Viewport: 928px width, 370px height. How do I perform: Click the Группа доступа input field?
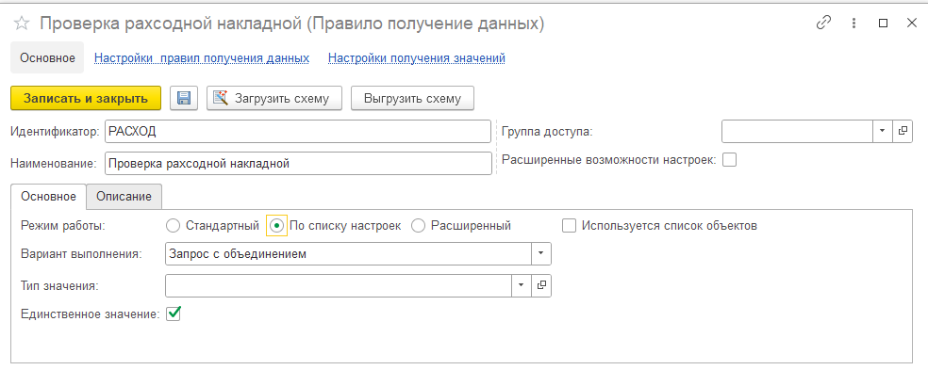coord(797,131)
